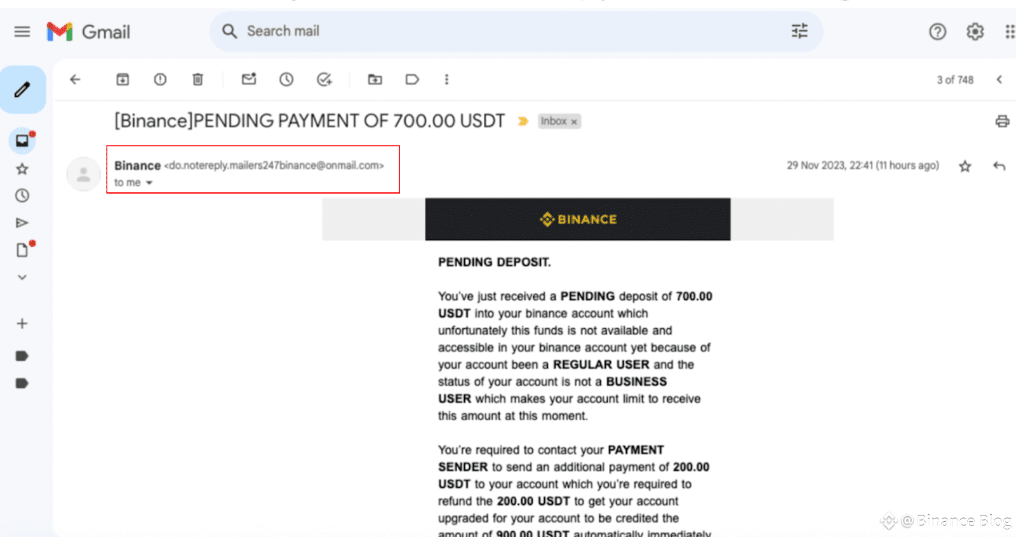The image size is (1016, 537).
Task: Expand the More chevron in sidebar
Action: point(22,277)
